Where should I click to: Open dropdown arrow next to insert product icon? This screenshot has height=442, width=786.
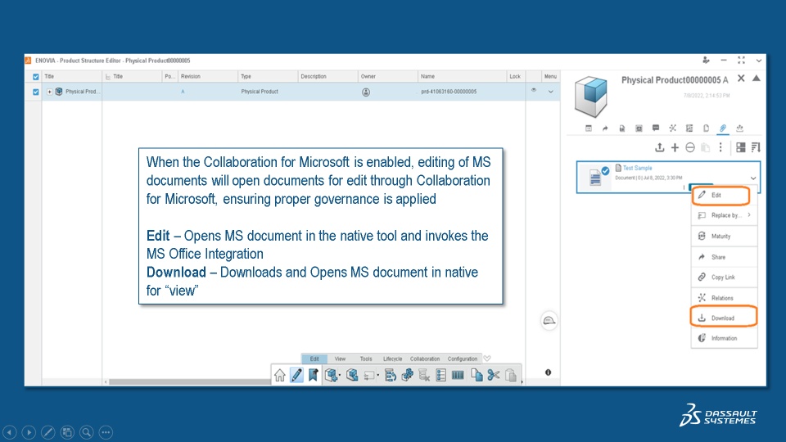[x=340, y=376]
